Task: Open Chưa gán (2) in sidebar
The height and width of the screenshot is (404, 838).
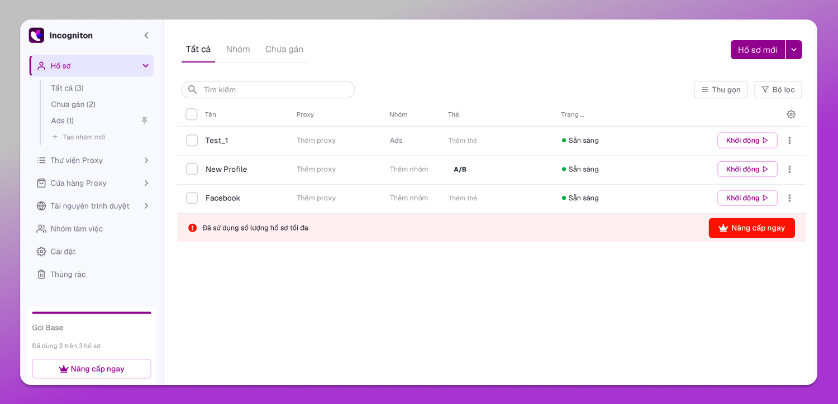Action: [73, 104]
